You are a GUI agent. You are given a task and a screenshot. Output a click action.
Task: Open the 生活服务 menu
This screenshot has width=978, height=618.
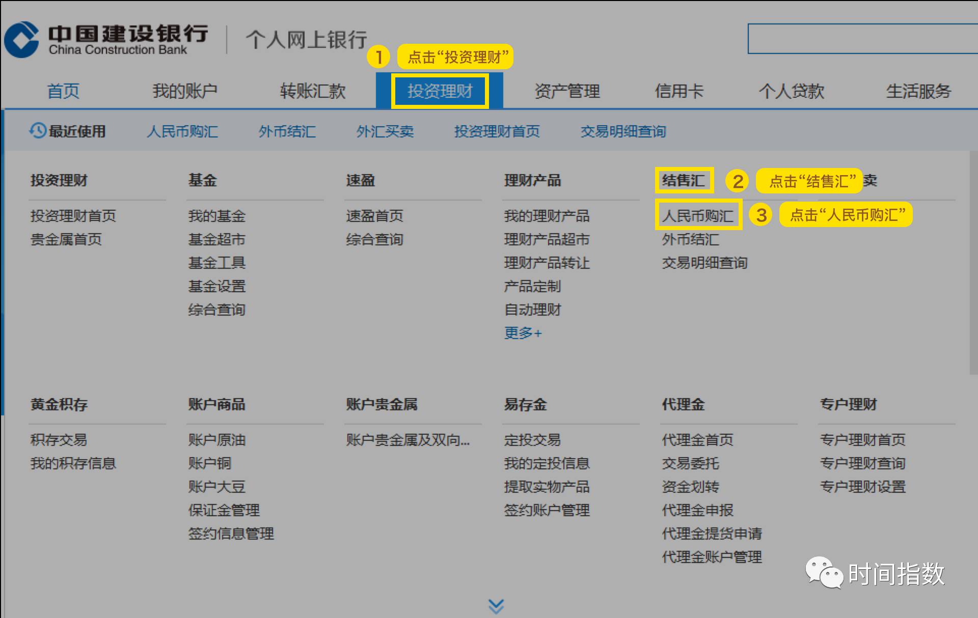[918, 91]
